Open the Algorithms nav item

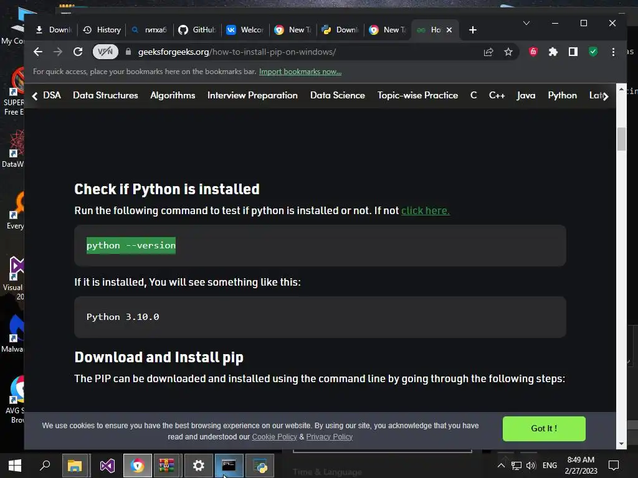pos(173,95)
